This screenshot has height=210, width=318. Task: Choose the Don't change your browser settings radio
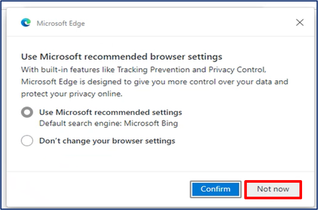[27, 141]
